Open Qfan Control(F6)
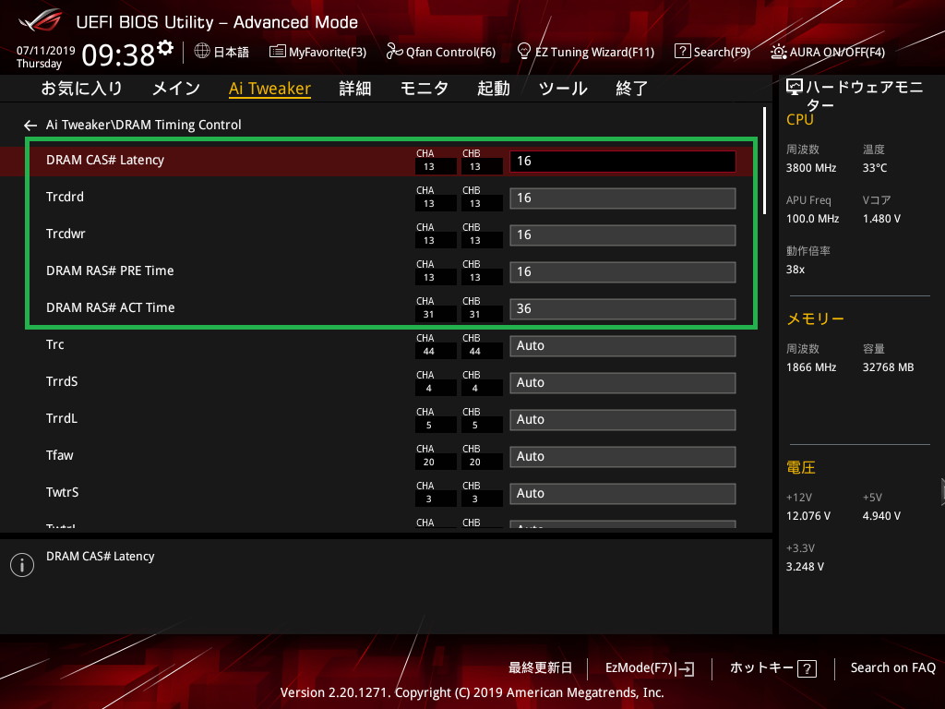The width and height of the screenshot is (945, 709). click(x=441, y=52)
